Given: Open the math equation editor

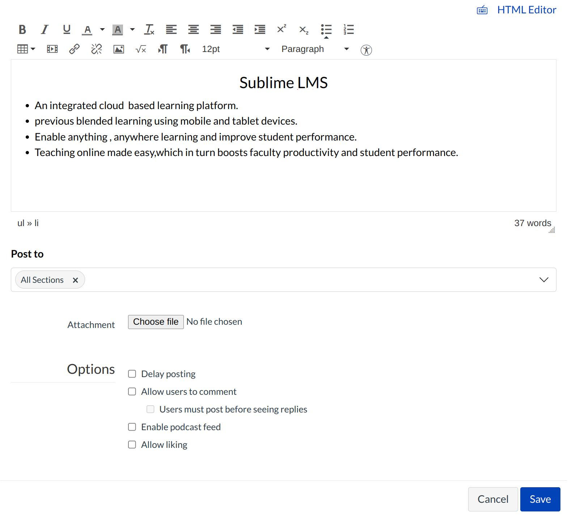Looking at the screenshot, I should coord(141,49).
